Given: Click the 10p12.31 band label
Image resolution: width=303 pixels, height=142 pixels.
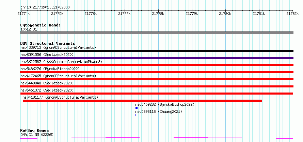Looking at the screenshot, I should click(29, 29).
